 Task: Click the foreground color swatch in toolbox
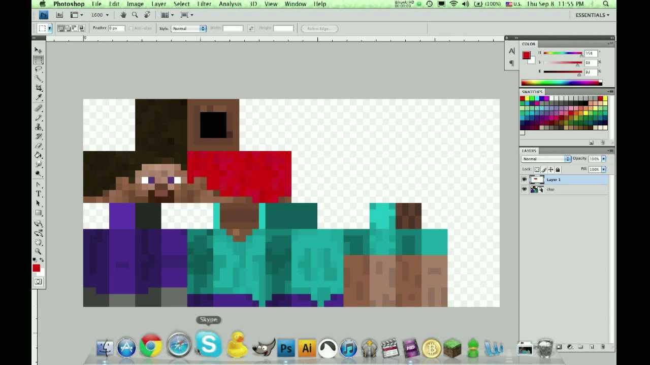[37, 268]
